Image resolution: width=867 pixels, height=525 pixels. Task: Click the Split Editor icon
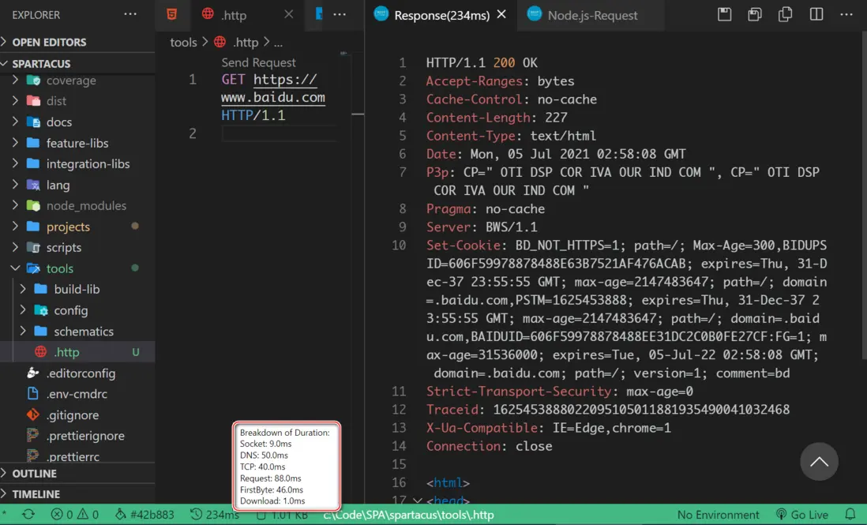pos(816,14)
